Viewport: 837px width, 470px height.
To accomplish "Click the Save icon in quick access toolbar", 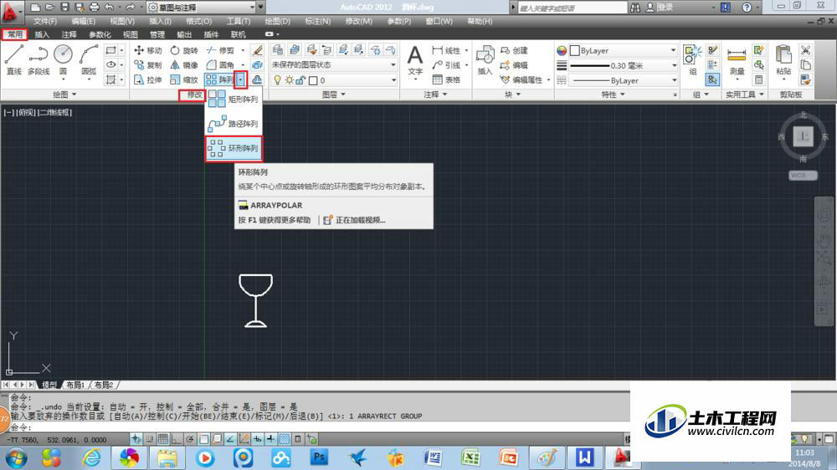I will (64, 7).
